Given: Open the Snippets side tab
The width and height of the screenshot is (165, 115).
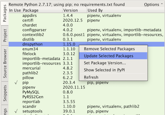Looking at the screenshot, I should tap(5, 93).
